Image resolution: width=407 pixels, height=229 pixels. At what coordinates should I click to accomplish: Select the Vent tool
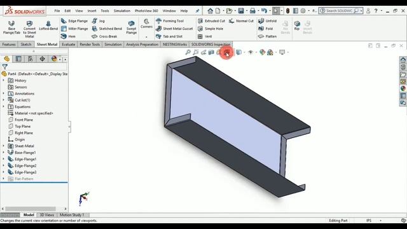click(205, 36)
